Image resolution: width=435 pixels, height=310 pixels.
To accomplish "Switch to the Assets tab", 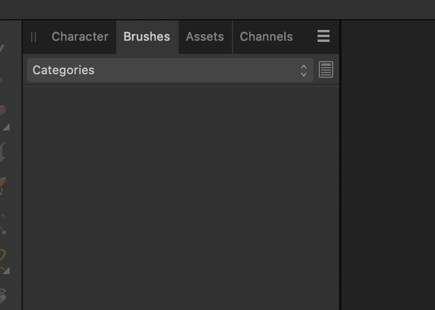I will (x=205, y=37).
